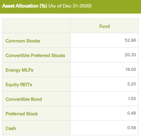Click the Asset Allocation (%) header title

click(x=25, y=6)
